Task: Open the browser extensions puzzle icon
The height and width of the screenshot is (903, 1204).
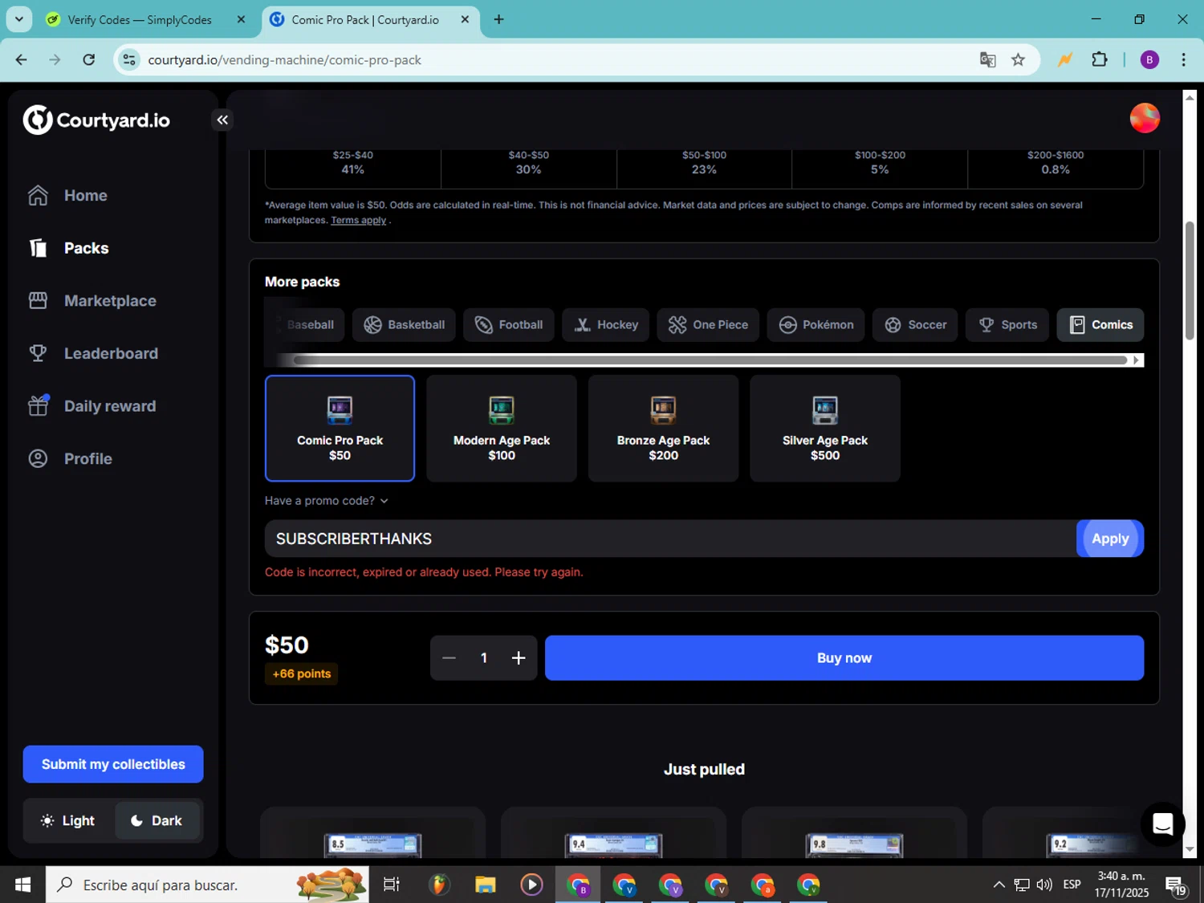Action: [1100, 59]
